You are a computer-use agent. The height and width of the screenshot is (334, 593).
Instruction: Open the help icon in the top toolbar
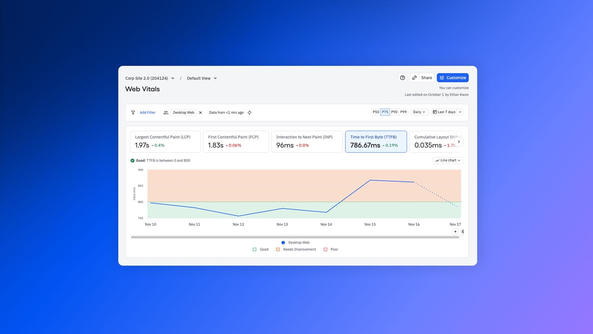[402, 78]
